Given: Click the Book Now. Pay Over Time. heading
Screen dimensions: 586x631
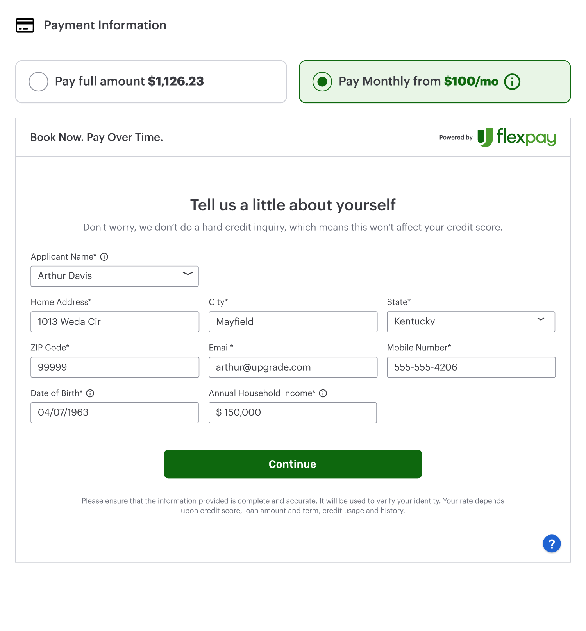Looking at the screenshot, I should coord(96,137).
